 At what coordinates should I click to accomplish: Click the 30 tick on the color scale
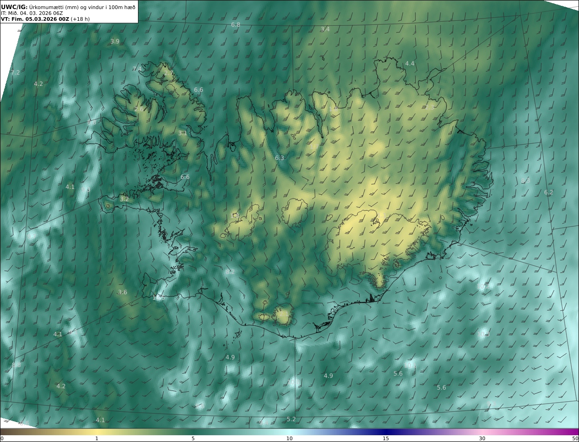pyautogui.click(x=482, y=438)
